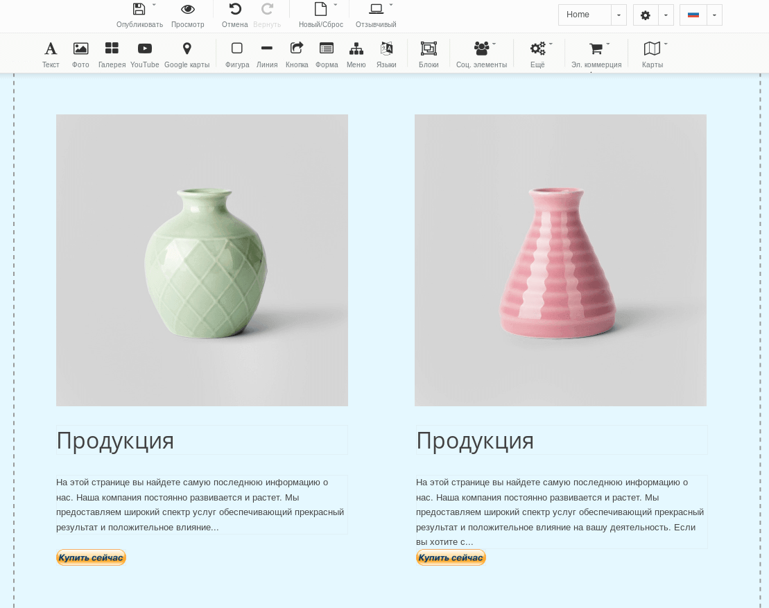Open Social elements (Соц. элементы) menu
This screenshot has width=769, height=608.
(x=482, y=55)
